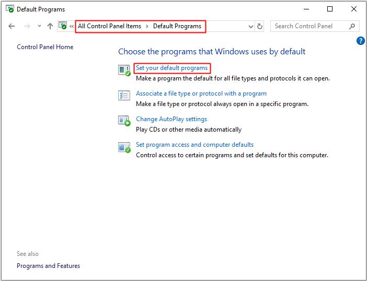Click the program access and defaults icon
The height and width of the screenshot is (281, 367).
(x=124, y=147)
